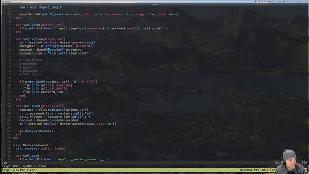
Task: Click the OpenSSL::KDF.pbkdf2_hmac call
Action: pos(98,14)
